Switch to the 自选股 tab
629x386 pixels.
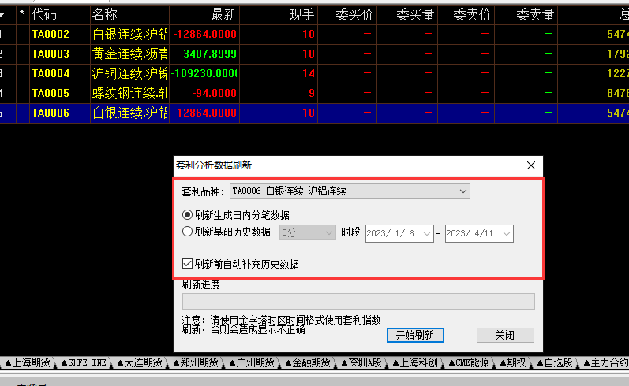(x=555, y=363)
